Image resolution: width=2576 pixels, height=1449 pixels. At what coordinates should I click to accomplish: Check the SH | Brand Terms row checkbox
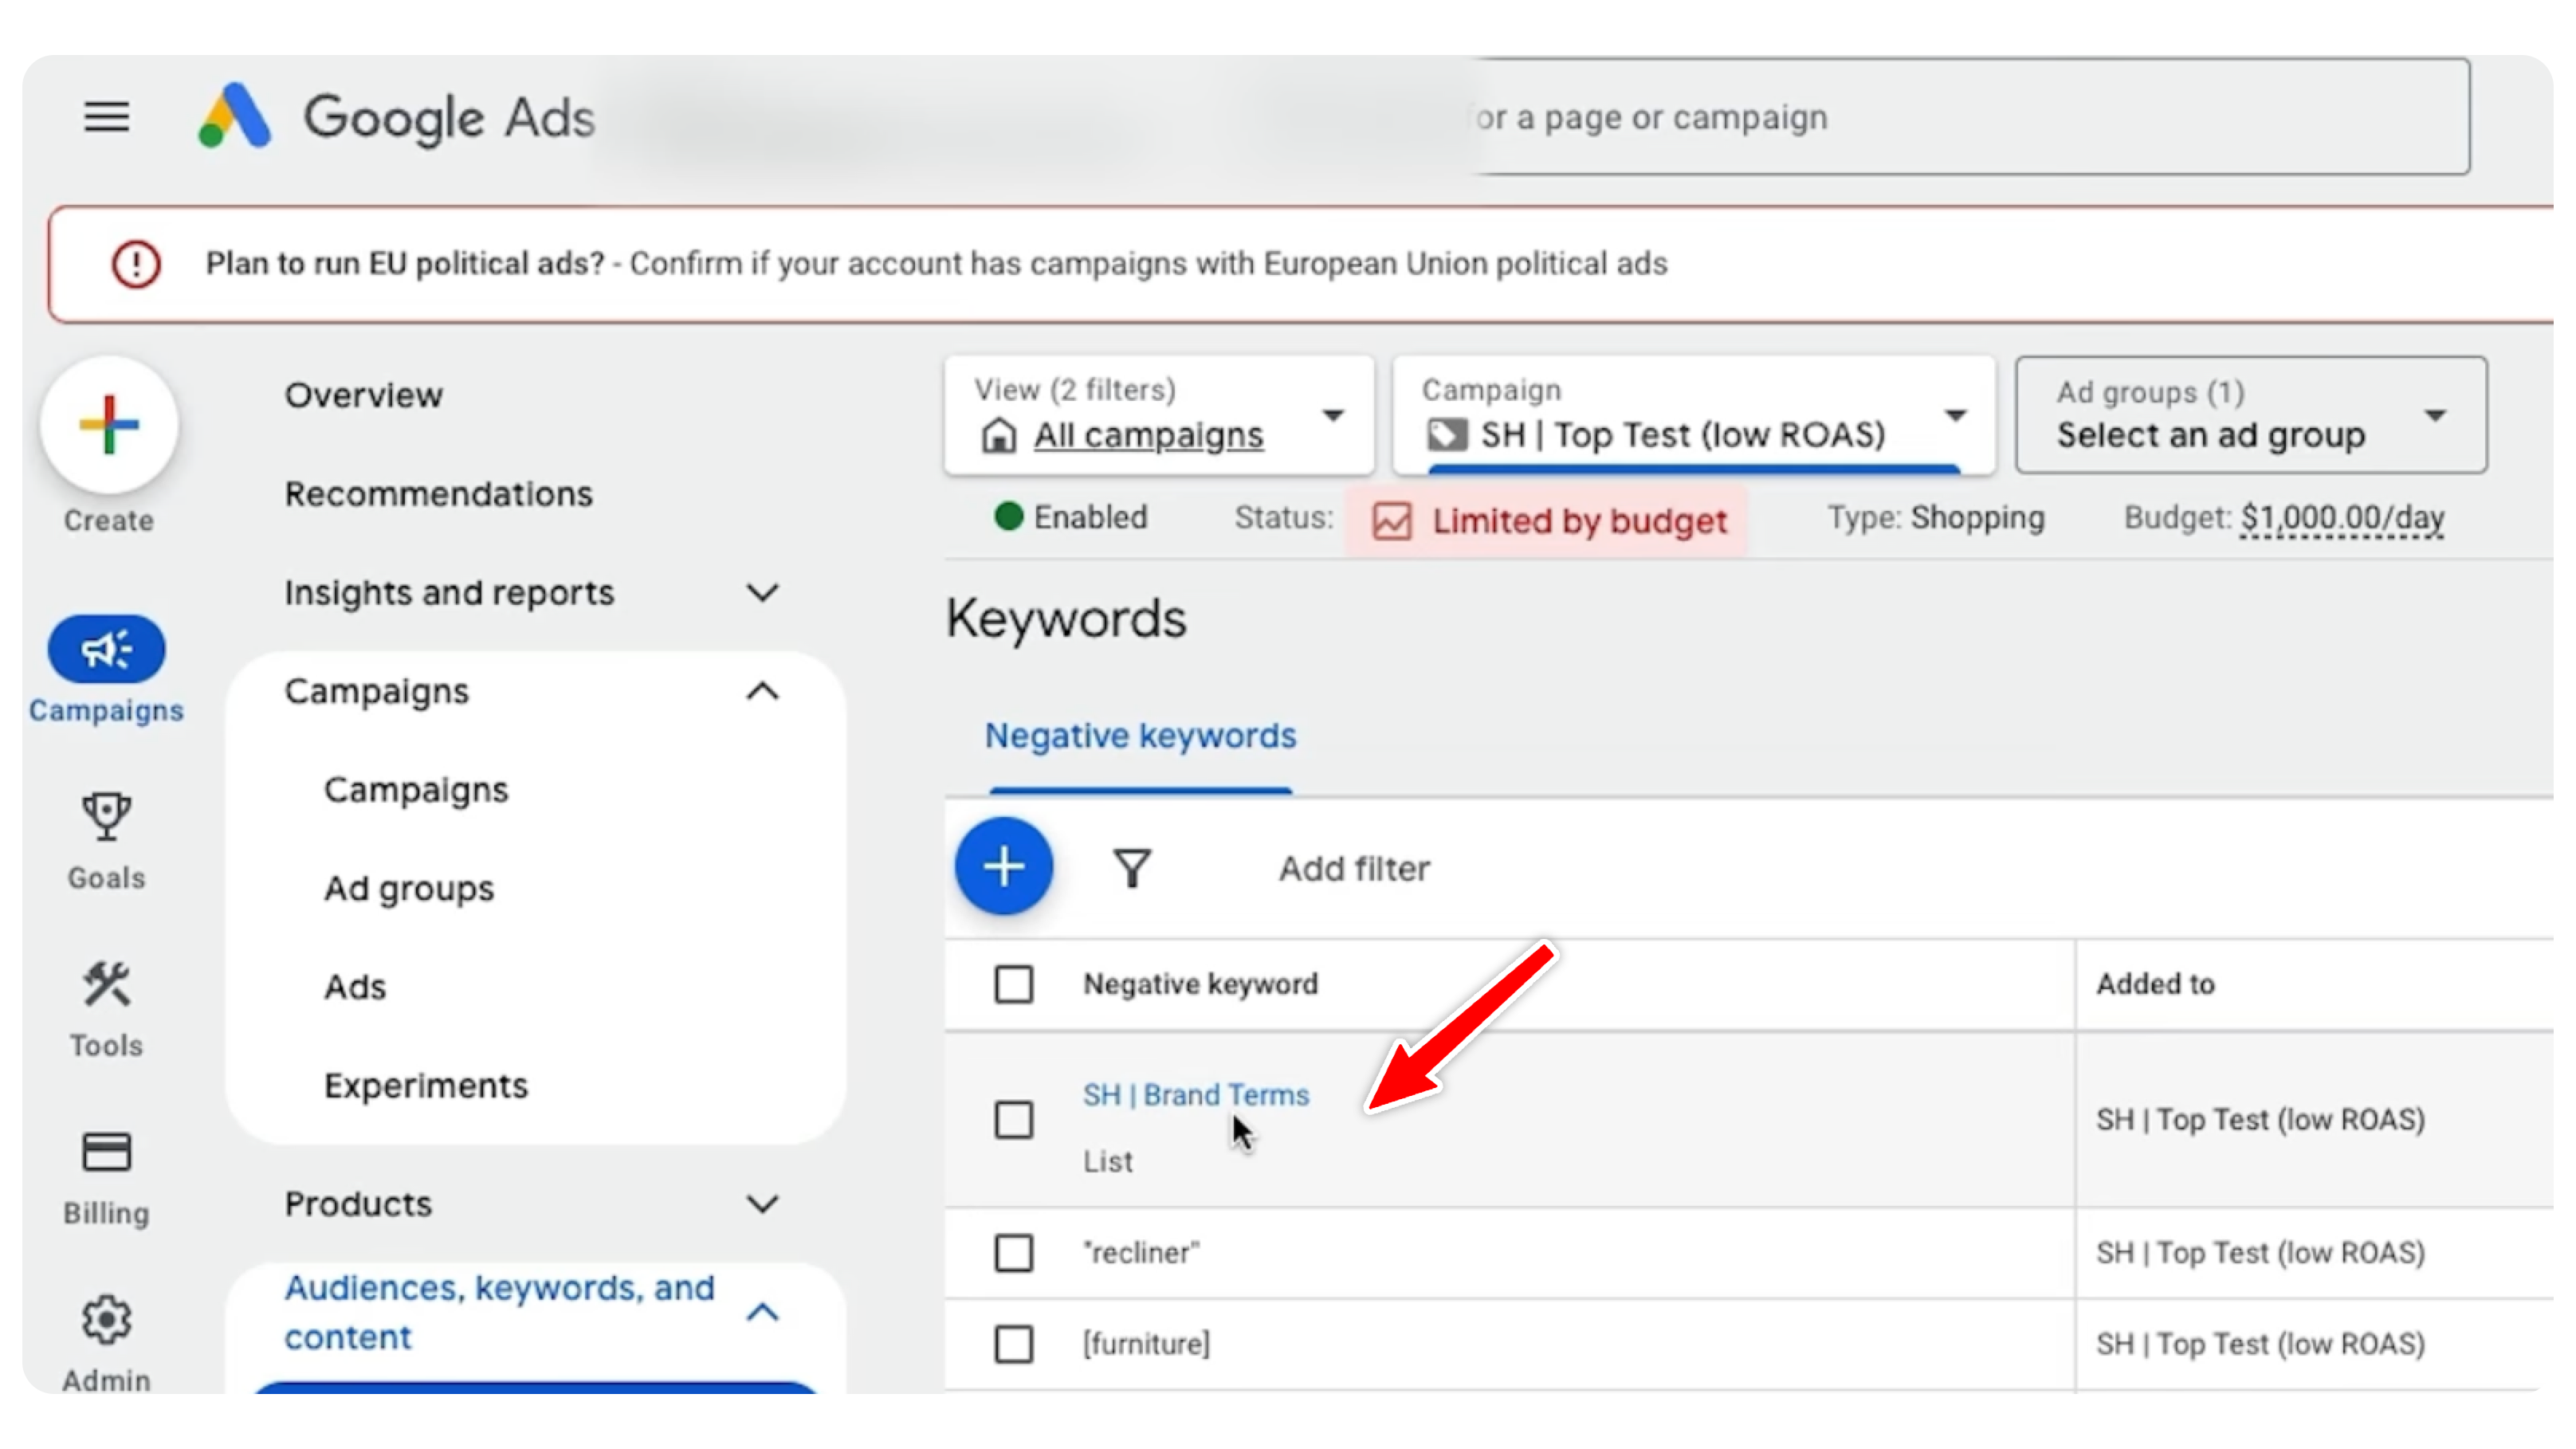point(1013,1120)
